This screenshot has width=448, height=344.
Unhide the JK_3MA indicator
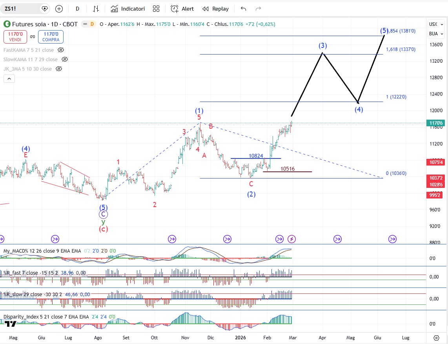[59, 69]
